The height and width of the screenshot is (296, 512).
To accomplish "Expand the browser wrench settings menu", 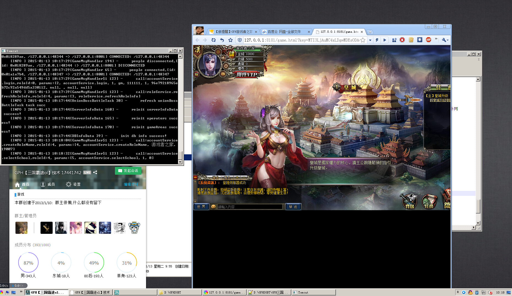I will 445,40.
